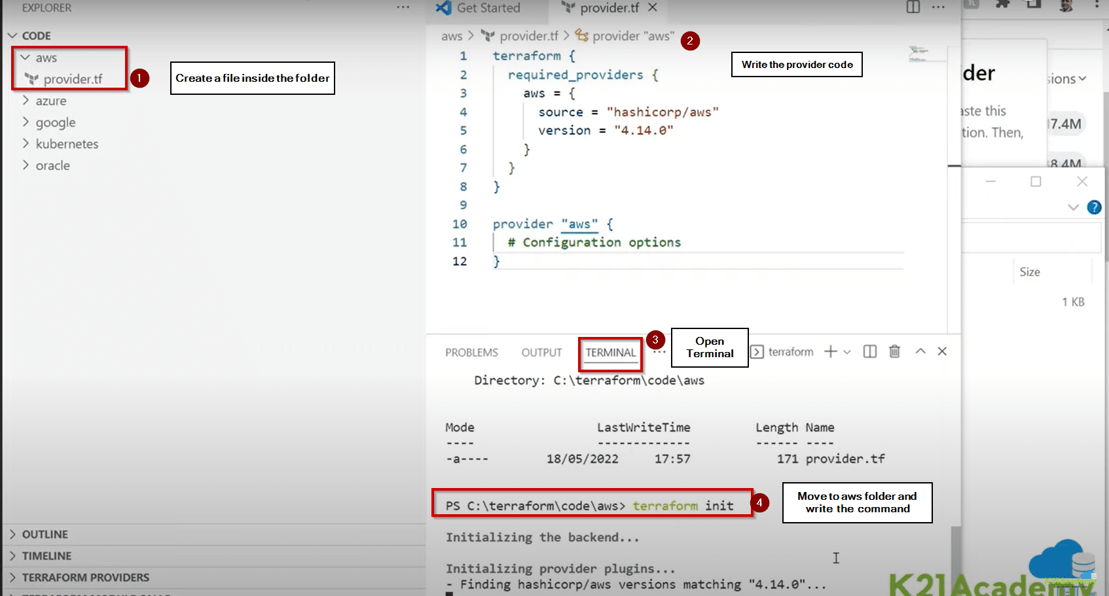1109x596 pixels.
Task: Open the PROBLEMS tab
Action: 471,352
